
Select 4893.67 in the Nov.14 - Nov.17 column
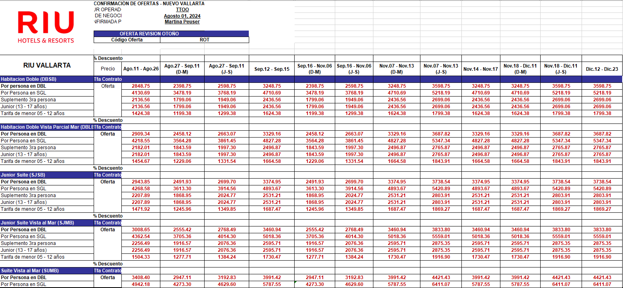(481, 189)
